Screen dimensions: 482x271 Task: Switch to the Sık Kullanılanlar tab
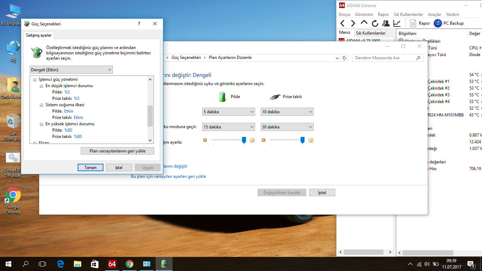[370, 33]
